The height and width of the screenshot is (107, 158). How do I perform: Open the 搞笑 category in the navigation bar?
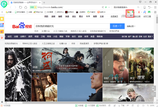(30, 36)
